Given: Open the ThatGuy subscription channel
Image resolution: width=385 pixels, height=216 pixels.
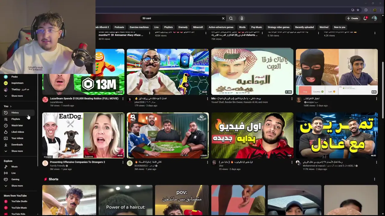Looking at the screenshot, I should 19,89.
